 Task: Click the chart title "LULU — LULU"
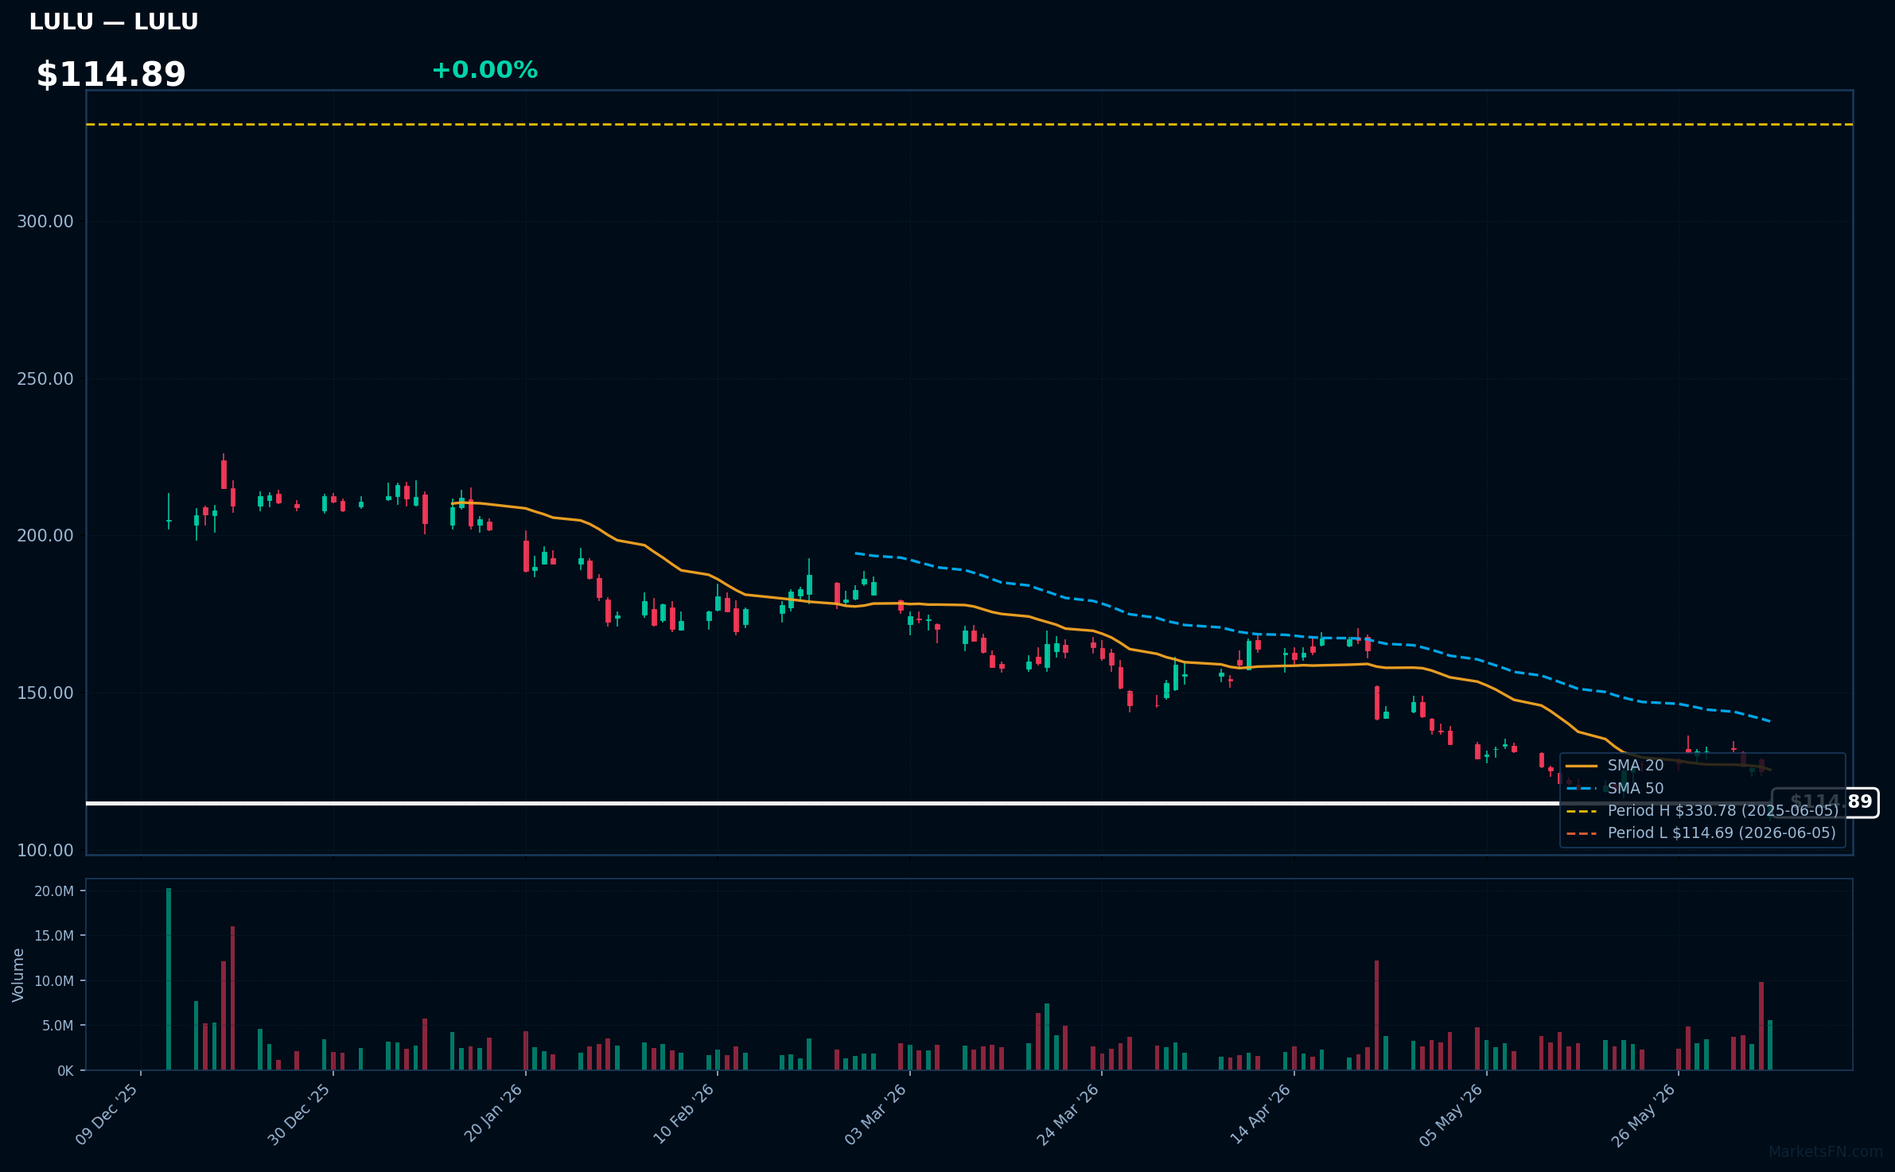[x=114, y=21]
